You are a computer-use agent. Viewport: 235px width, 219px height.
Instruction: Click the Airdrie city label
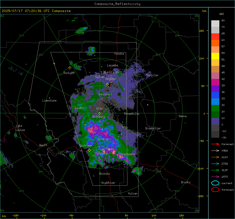point(103,139)
